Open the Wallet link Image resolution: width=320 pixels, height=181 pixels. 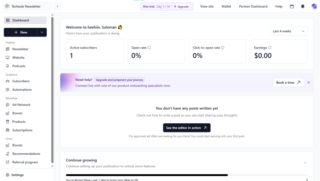[x=226, y=7]
